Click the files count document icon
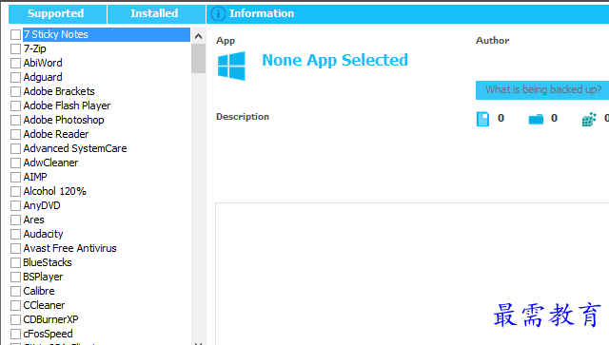Screen dimensions: 609x345 click(x=482, y=119)
